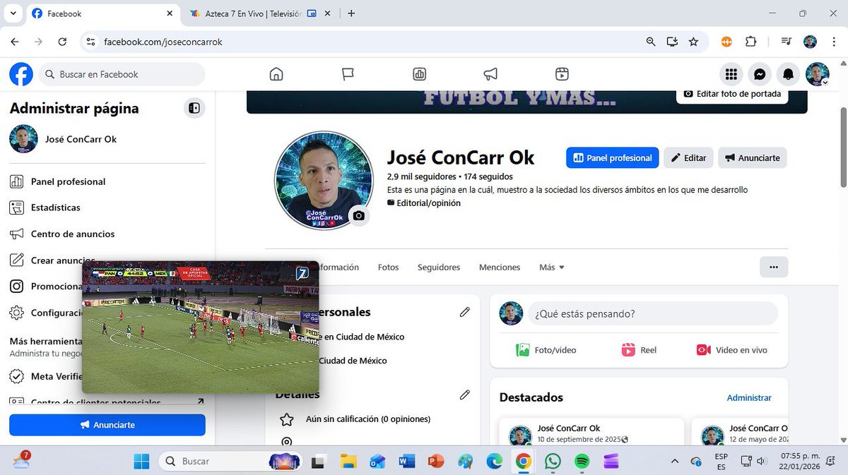The width and height of the screenshot is (848, 475).
Task: Click the Windows Start button
Action: (142, 461)
